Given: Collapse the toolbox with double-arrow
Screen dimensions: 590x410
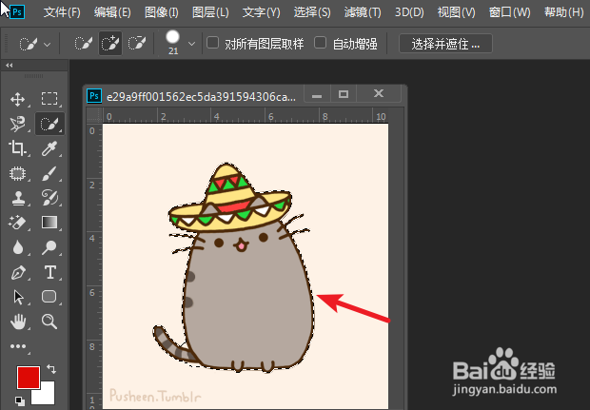Looking at the screenshot, I should 9,65.
